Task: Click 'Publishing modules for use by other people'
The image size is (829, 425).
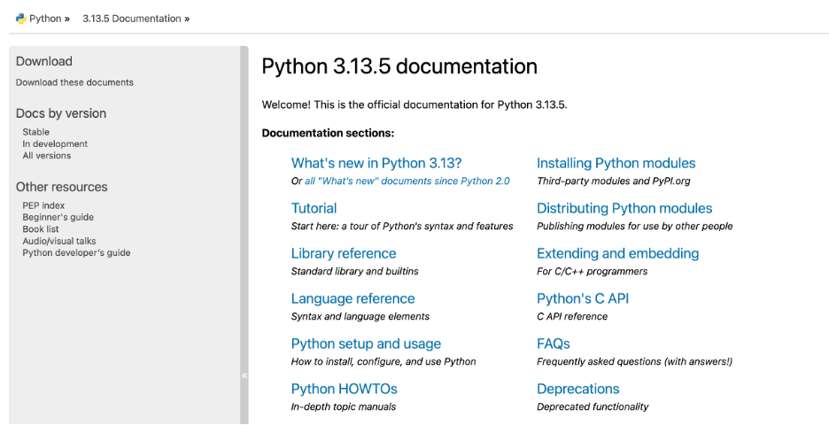Action: point(635,227)
